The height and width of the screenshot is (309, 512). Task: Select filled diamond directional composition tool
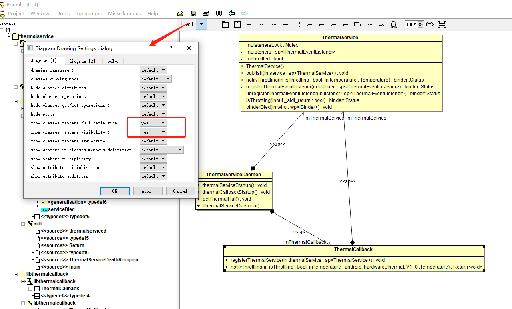point(345,24)
